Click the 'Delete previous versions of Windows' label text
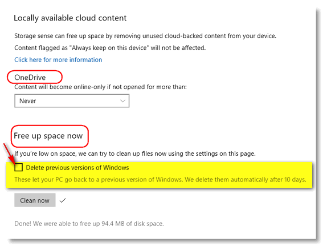Viewport: 323px width, 246px height. 77,167
